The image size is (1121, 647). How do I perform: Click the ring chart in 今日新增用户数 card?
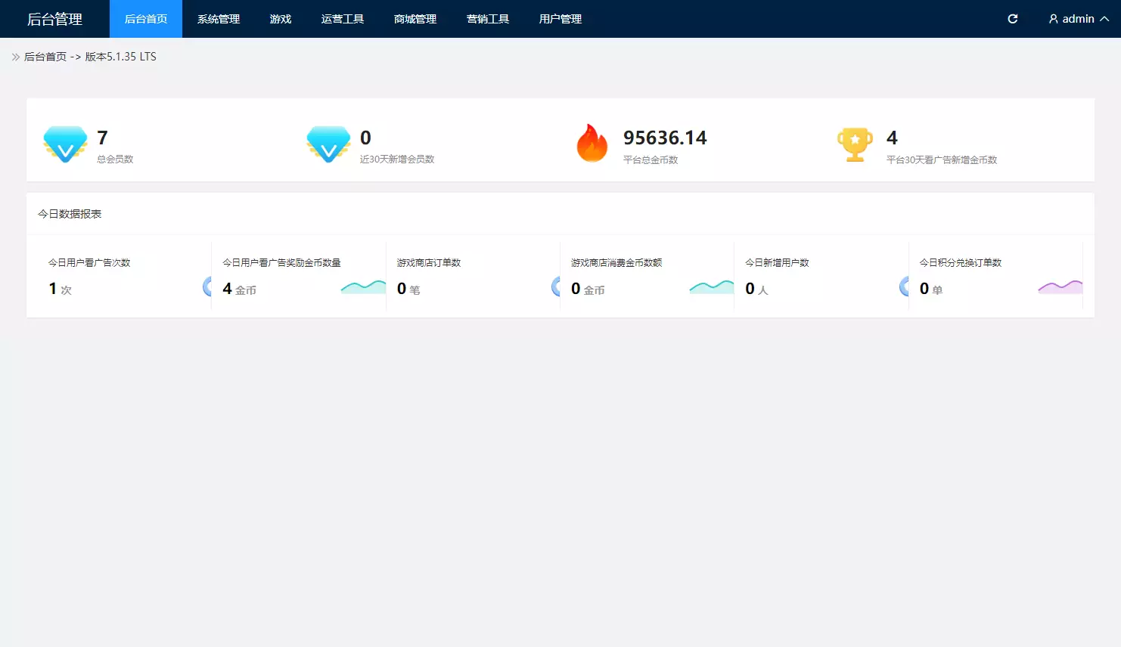pyautogui.click(x=903, y=286)
